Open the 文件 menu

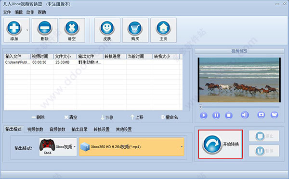pos(7,12)
